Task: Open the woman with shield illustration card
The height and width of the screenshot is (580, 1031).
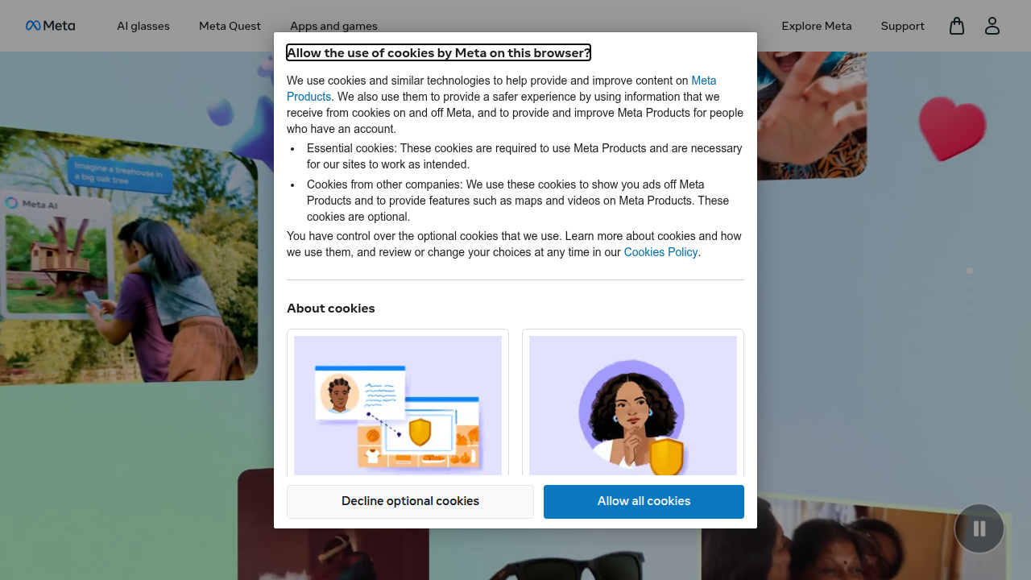Action: coord(633,403)
